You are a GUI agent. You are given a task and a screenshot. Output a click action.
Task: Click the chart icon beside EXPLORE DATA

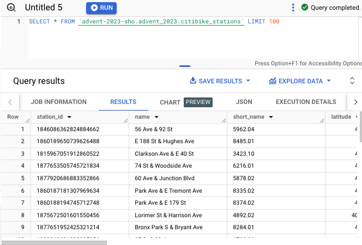click(x=273, y=81)
